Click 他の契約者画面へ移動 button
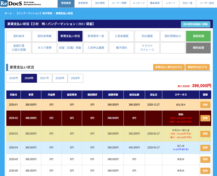 pyautogui.click(x=195, y=25)
